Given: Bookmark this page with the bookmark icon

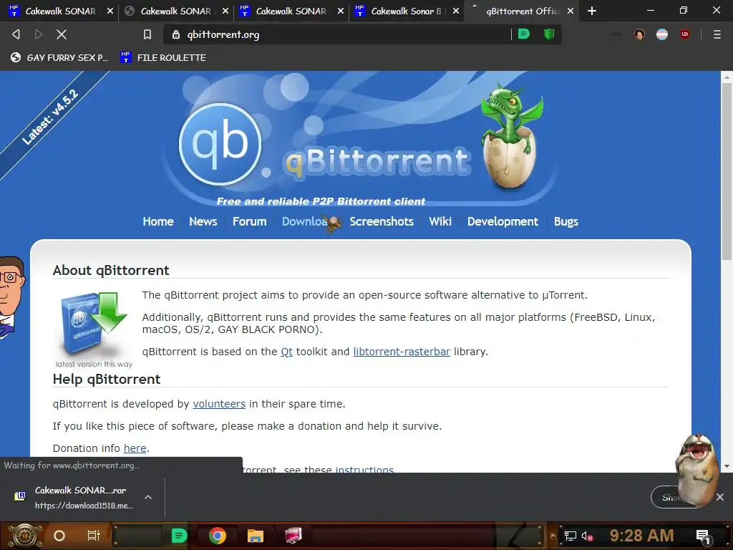Looking at the screenshot, I should [147, 34].
